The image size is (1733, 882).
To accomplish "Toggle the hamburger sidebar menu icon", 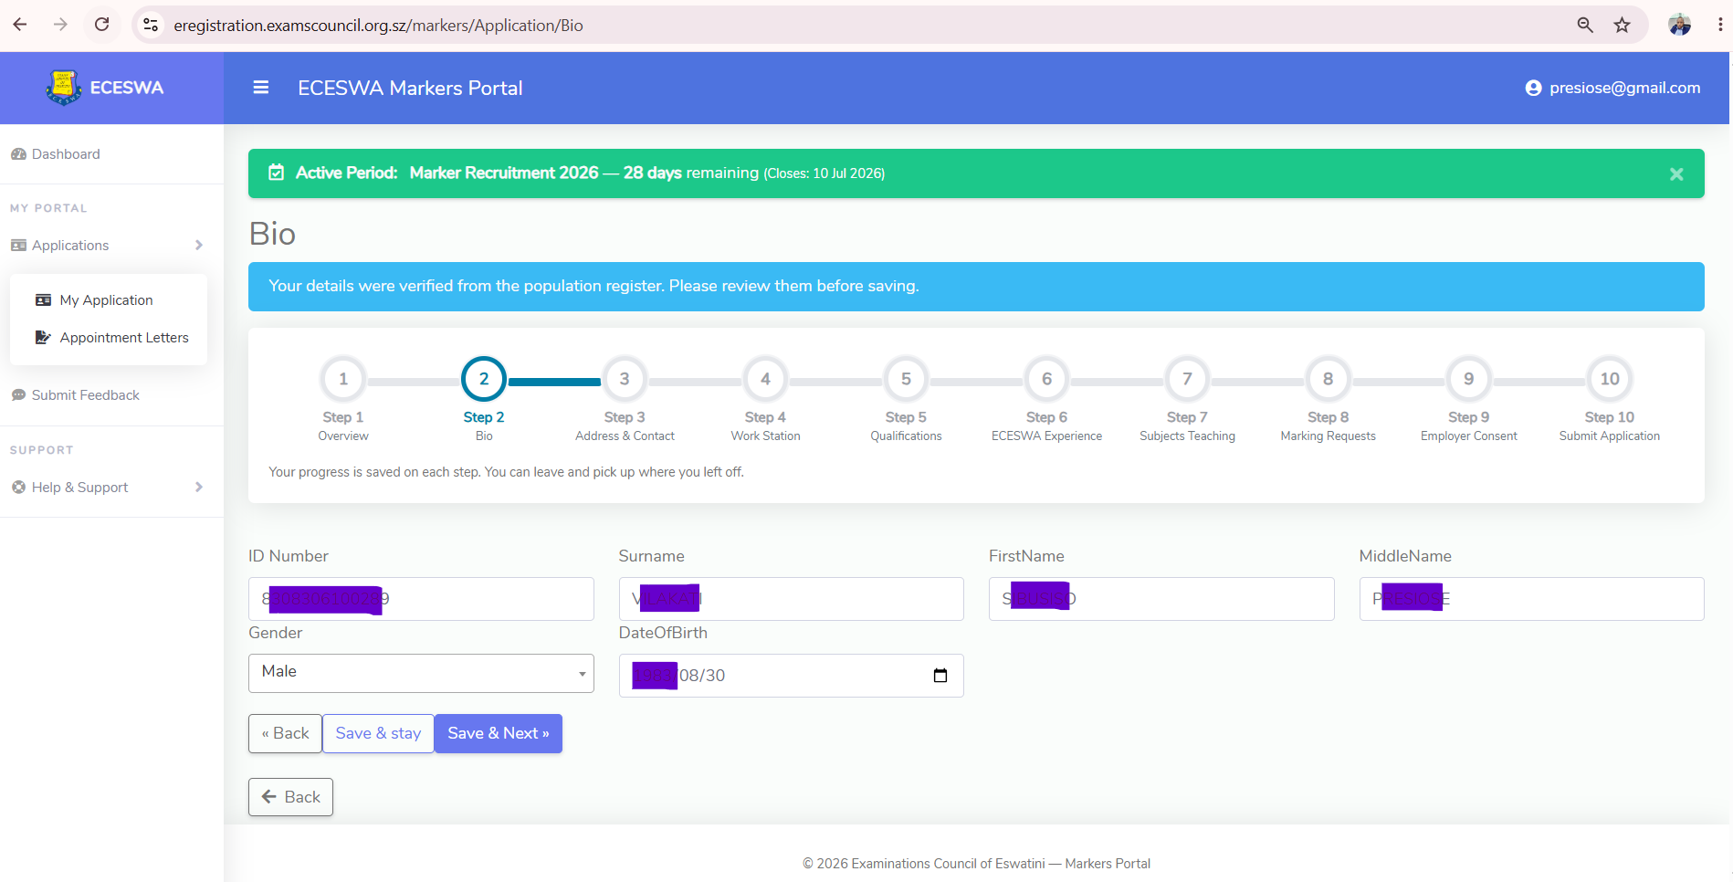I will 261,88.
